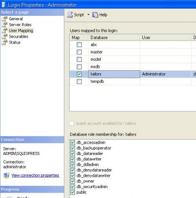Screen dimensions: 196x198
Task: Select the master database row
Action: click(x=133, y=52)
